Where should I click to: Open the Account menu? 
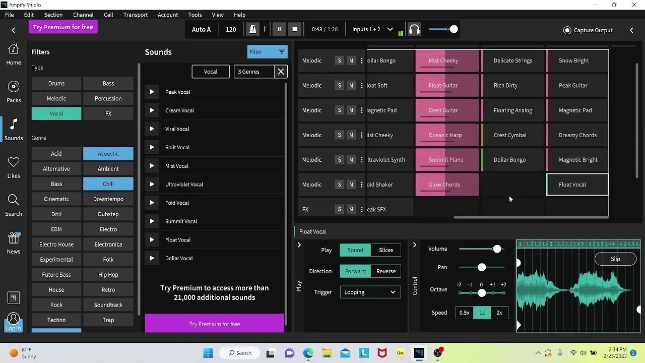pos(168,15)
